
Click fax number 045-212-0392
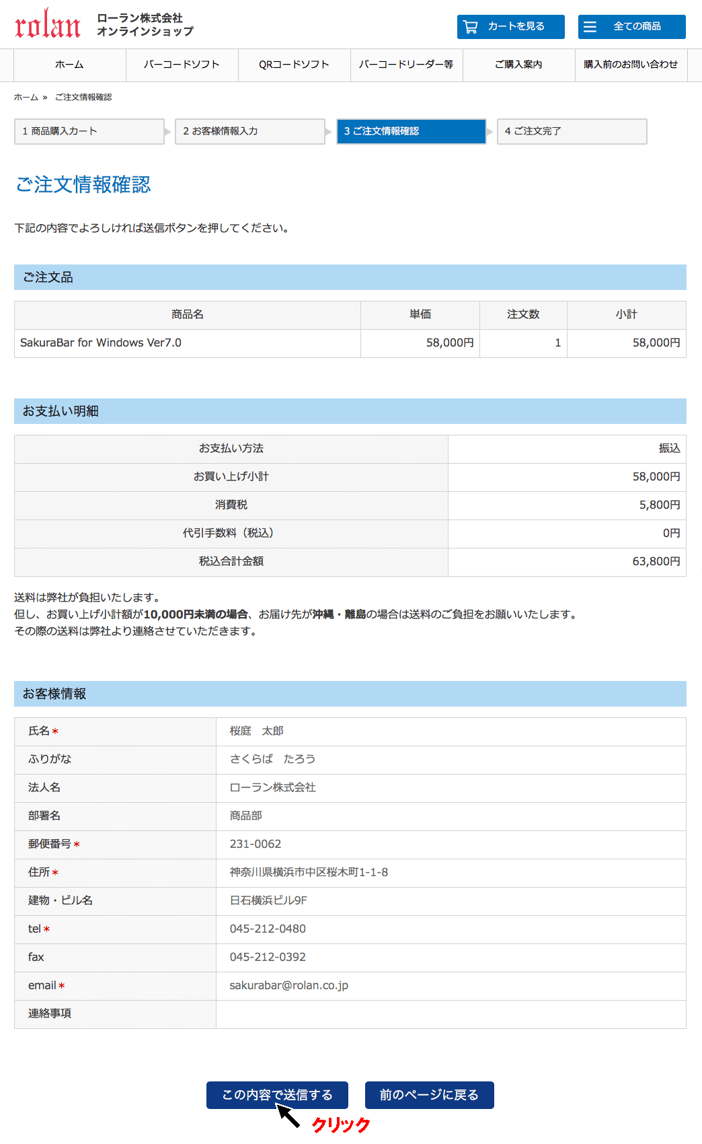point(268,957)
